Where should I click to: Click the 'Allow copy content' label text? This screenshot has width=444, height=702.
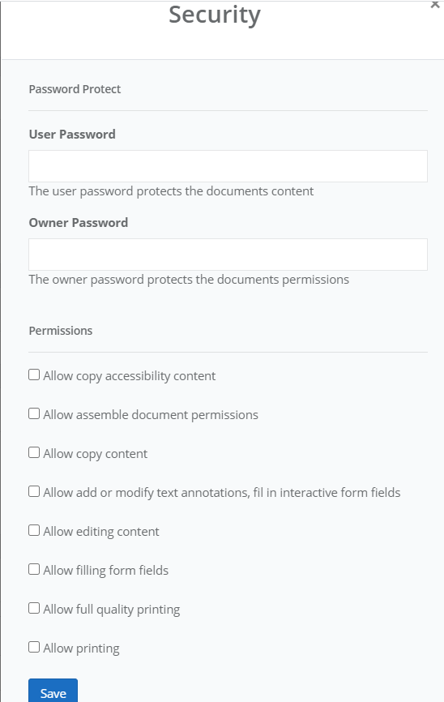(x=96, y=453)
